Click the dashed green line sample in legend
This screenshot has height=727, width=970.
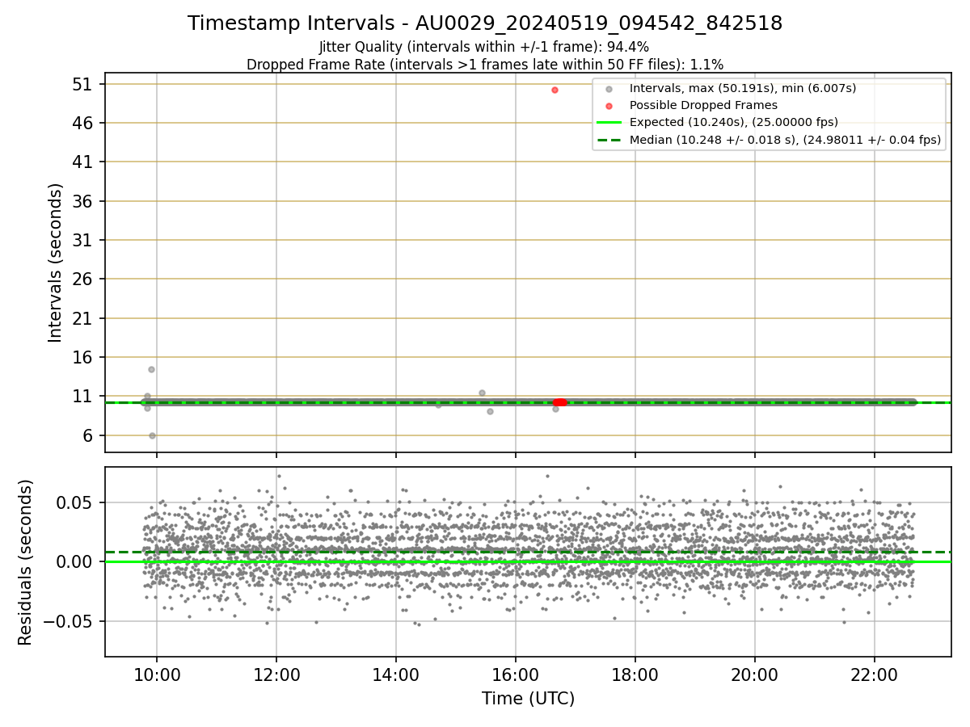(x=609, y=140)
